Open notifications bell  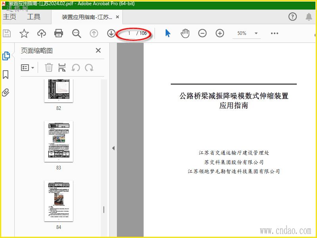(x=309, y=17)
